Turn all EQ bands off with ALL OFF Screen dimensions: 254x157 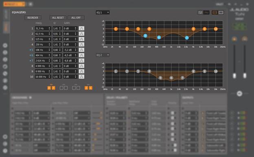tap(76, 18)
